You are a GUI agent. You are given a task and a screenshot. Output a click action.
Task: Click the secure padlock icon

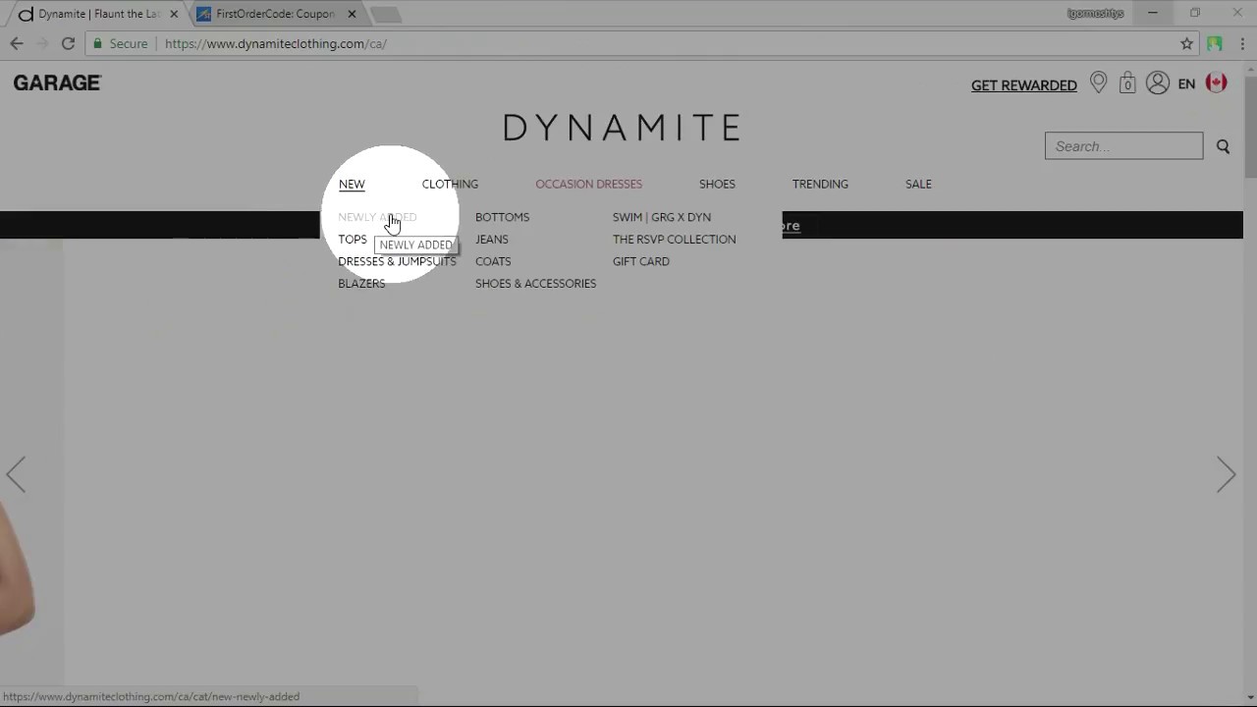pos(96,43)
